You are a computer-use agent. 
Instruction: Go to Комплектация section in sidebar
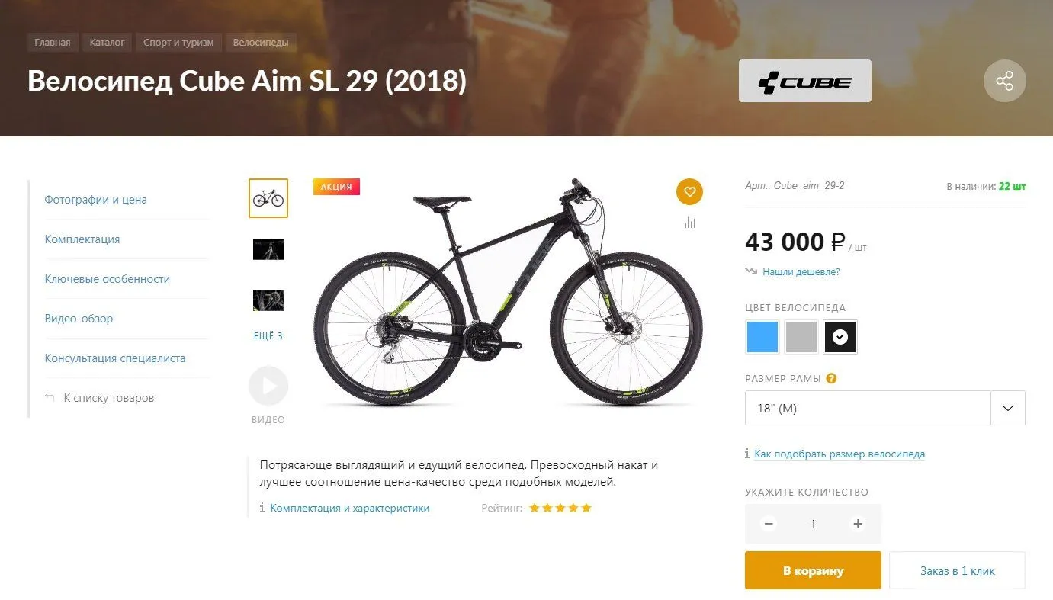coord(82,239)
